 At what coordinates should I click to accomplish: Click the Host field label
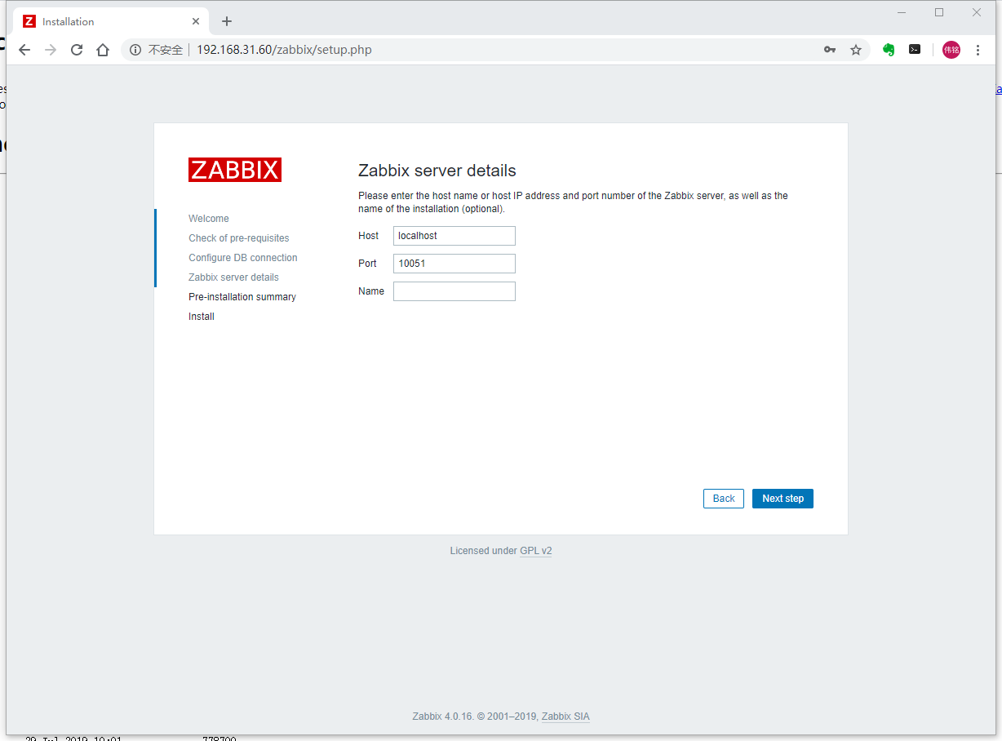click(369, 236)
